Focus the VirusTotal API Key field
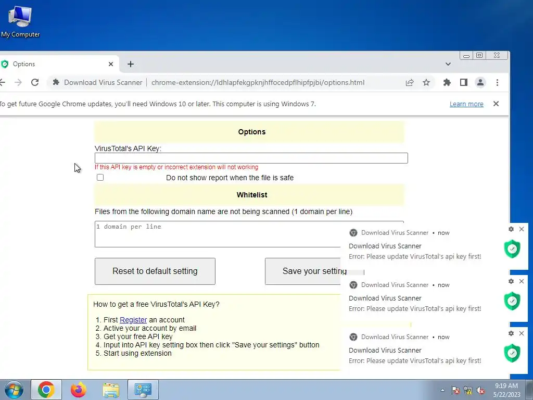This screenshot has width=533, height=400. point(251,158)
